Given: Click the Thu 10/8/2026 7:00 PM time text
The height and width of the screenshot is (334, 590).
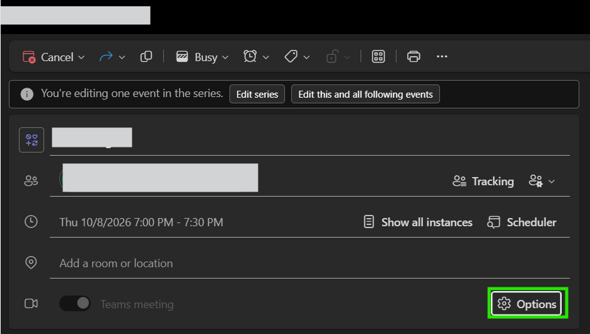Looking at the screenshot, I should tap(141, 222).
